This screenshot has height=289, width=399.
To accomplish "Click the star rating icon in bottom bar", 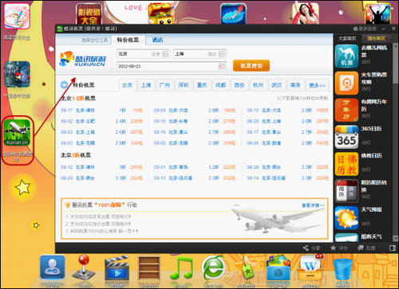I will click(x=333, y=248).
